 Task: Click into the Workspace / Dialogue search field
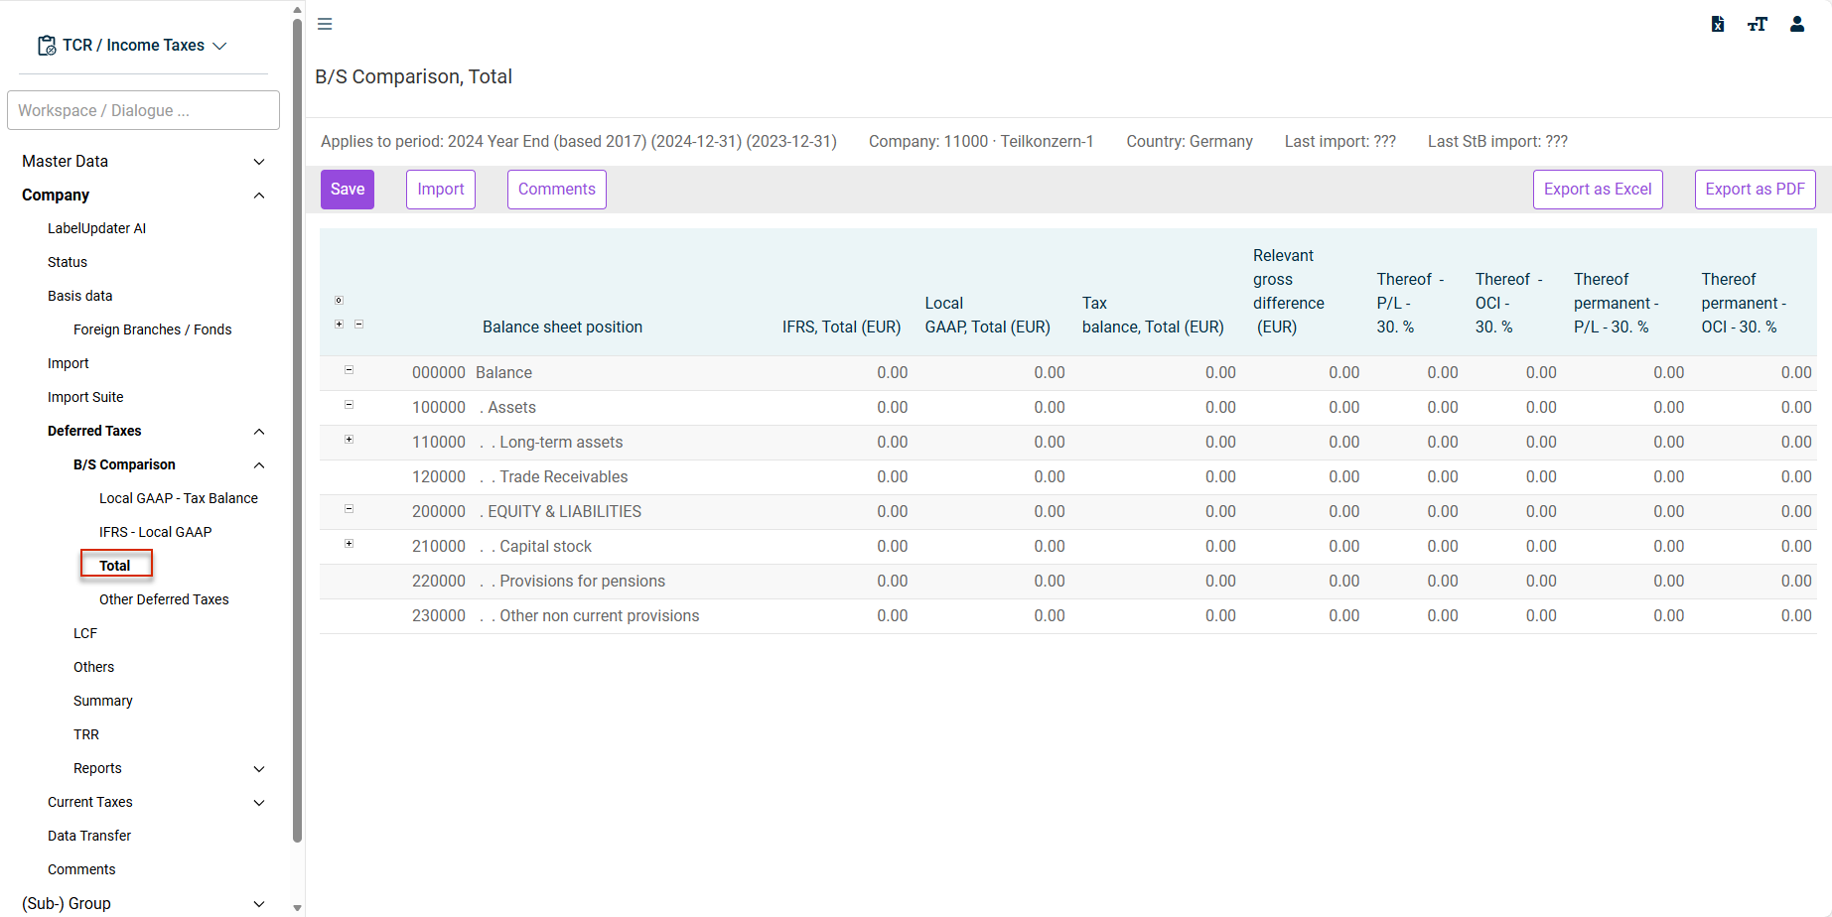(x=143, y=110)
